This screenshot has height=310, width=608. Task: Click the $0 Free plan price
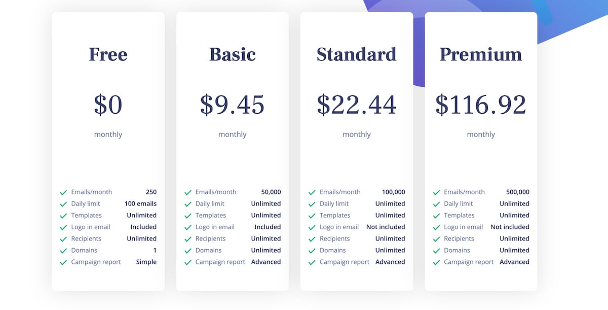(108, 105)
